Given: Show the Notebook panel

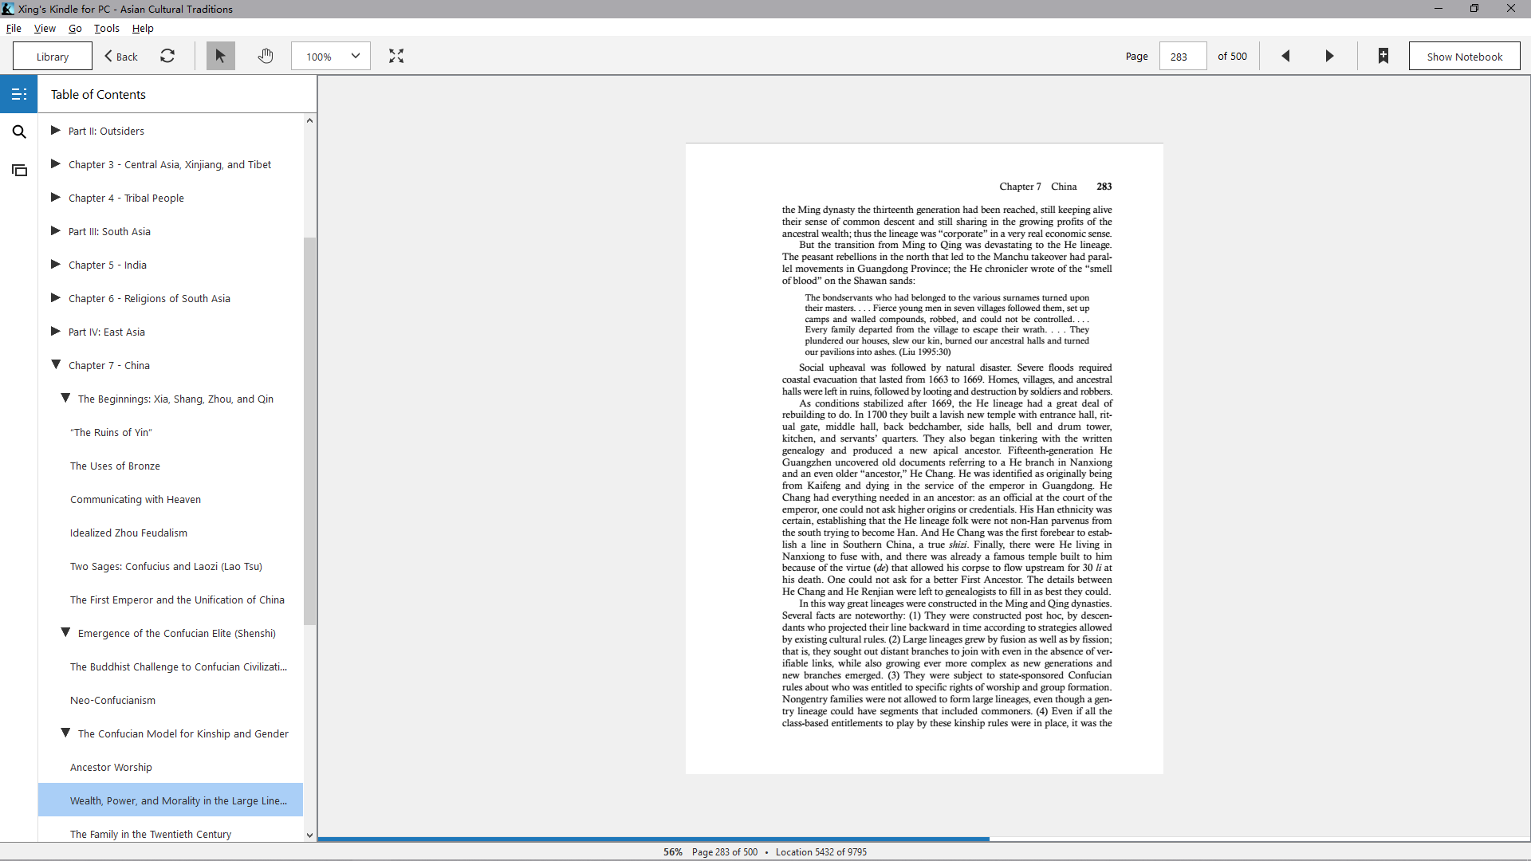Looking at the screenshot, I should pyautogui.click(x=1464, y=57).
